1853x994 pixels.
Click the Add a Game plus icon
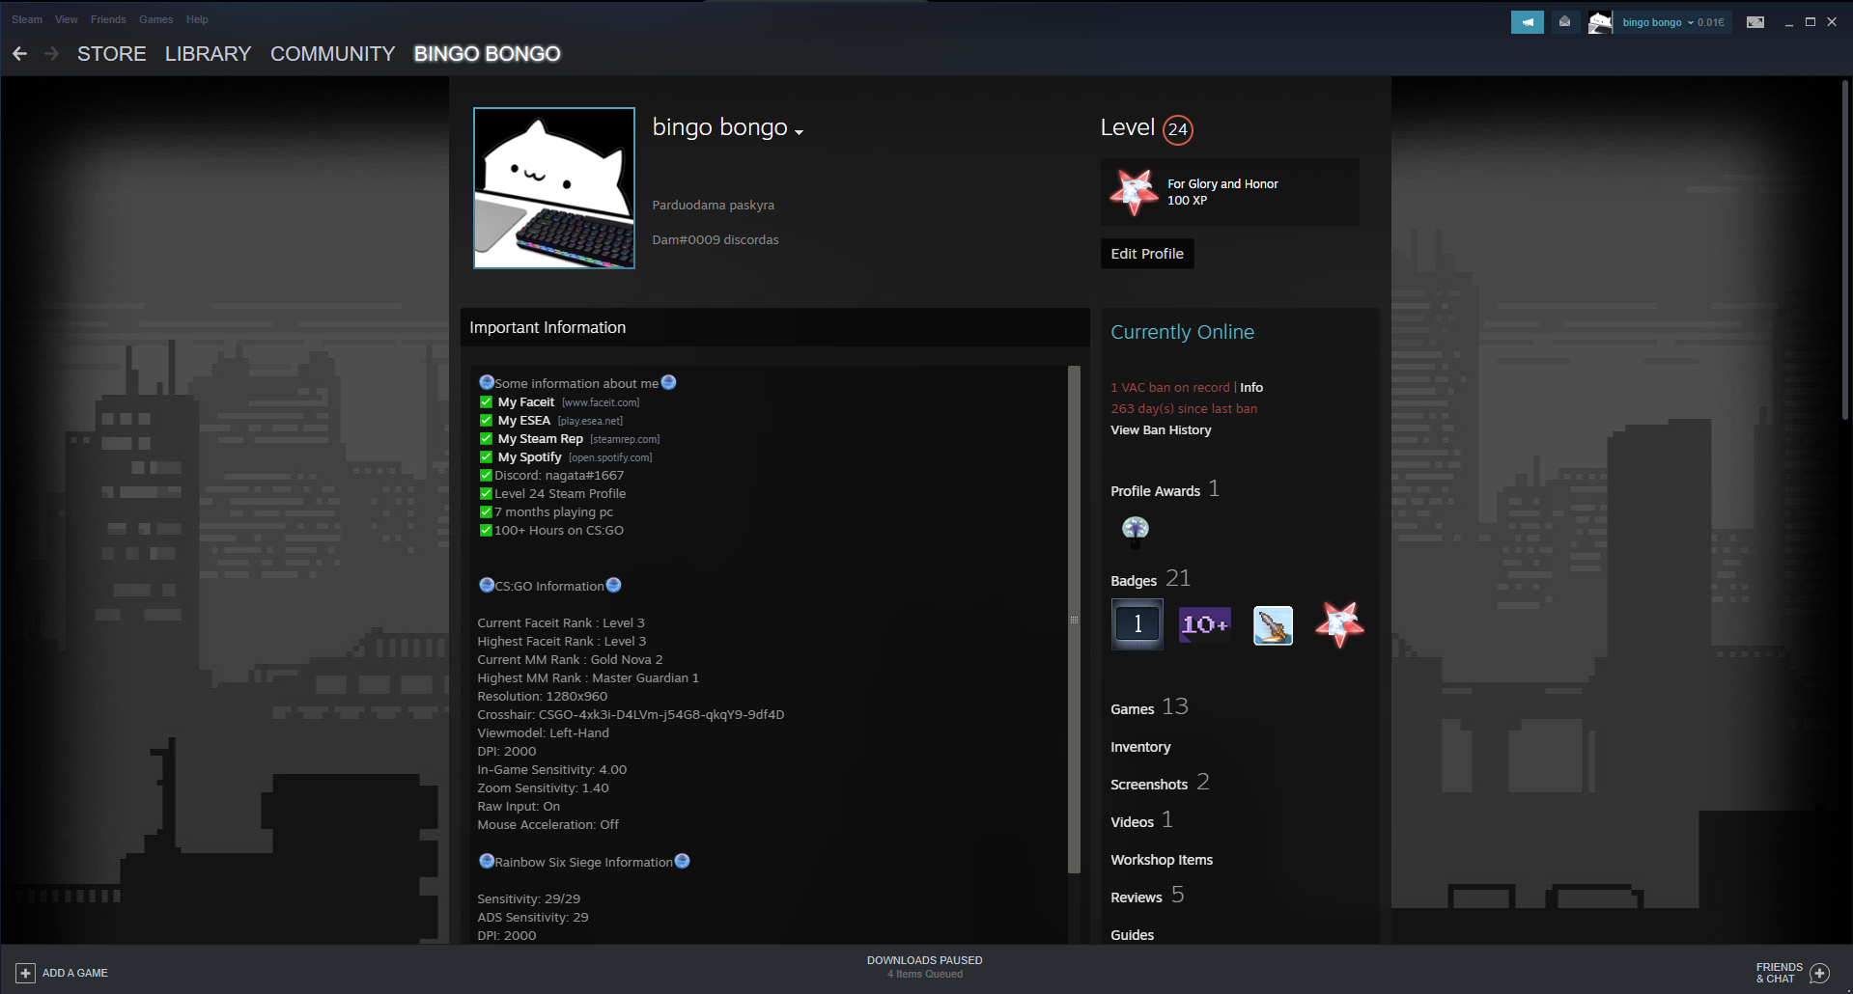(26, 973)
